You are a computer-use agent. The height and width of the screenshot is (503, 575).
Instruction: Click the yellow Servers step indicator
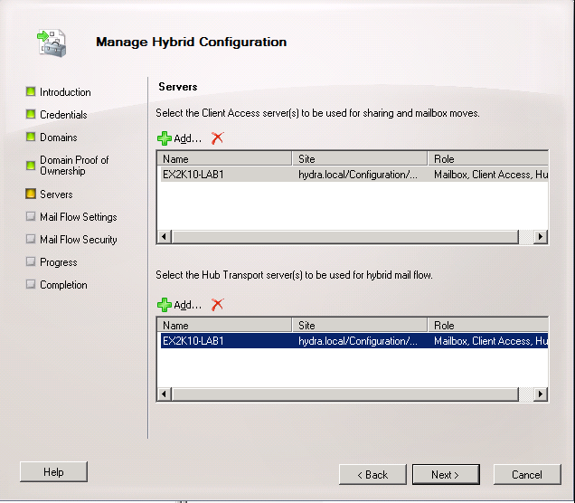[31, 194]
